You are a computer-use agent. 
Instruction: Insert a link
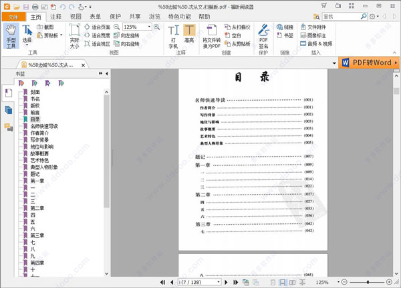[x=285, y=27]
